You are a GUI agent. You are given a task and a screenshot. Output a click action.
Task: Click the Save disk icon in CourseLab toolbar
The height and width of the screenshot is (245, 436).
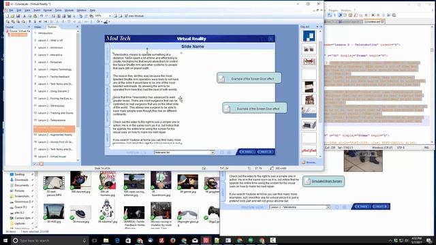pos(18,16)
